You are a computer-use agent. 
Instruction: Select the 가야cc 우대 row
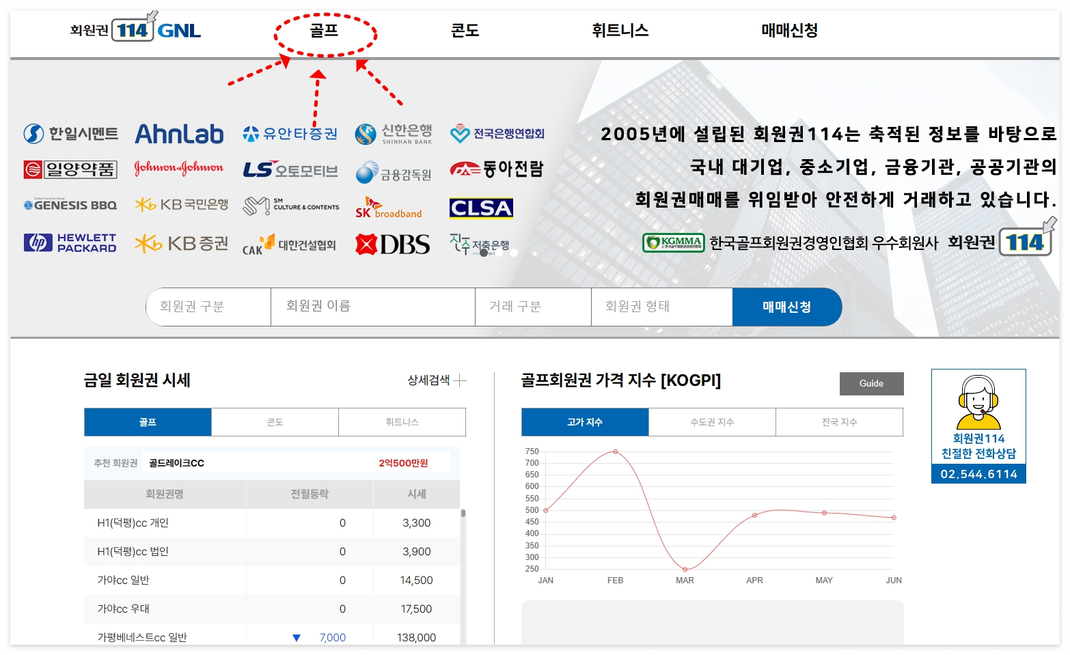pyautogui.click(x=272, y=609)
